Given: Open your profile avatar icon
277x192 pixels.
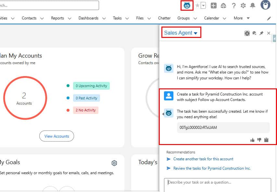Looking at the screenshot, I should click(265, 5).
